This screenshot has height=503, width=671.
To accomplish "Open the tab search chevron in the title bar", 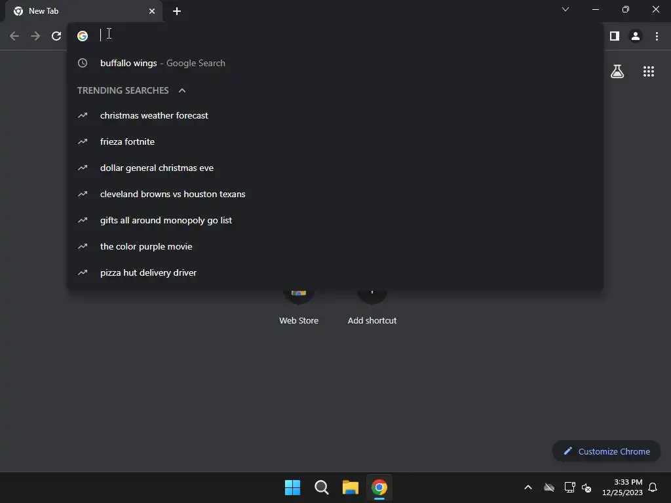I will 566,9.
